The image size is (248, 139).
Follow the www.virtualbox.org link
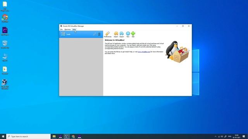click(144, 52)
